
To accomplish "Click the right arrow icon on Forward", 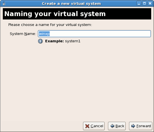I will tap(133, 126).
